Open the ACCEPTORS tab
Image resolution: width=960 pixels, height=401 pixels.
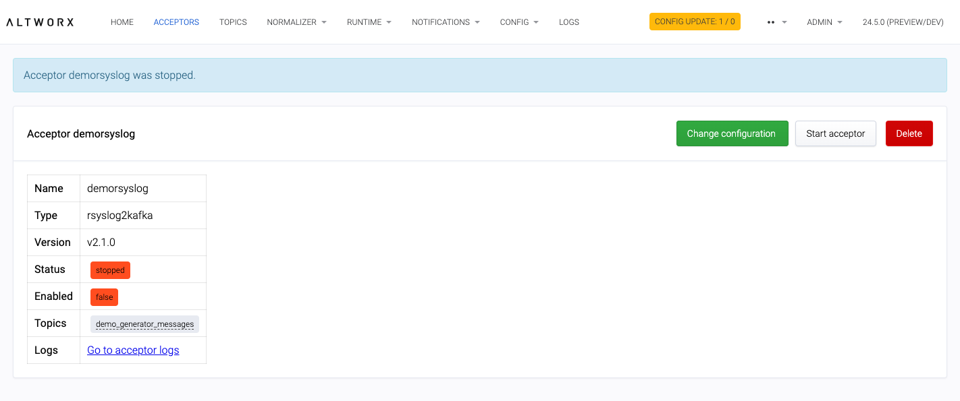176,22
